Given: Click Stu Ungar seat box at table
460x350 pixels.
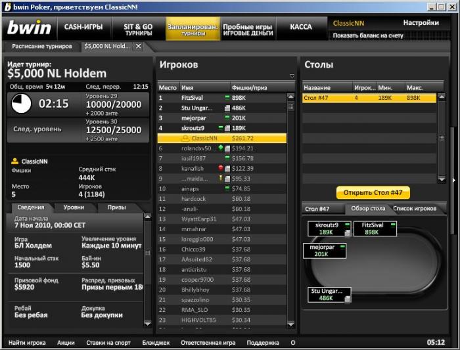Looking at the screenshot, I should pyautogui.click(x=329, y=295).
